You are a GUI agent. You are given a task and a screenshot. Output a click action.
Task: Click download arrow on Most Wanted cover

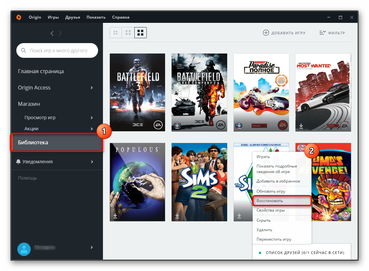[x=301, y=126]
